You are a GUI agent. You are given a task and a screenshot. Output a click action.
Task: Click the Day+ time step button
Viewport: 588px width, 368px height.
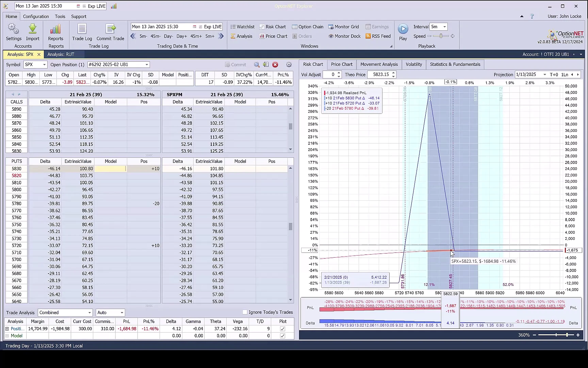tap(182, 36)
